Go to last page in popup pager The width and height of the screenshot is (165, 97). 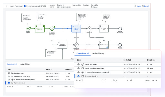click(x=131, y=80)
